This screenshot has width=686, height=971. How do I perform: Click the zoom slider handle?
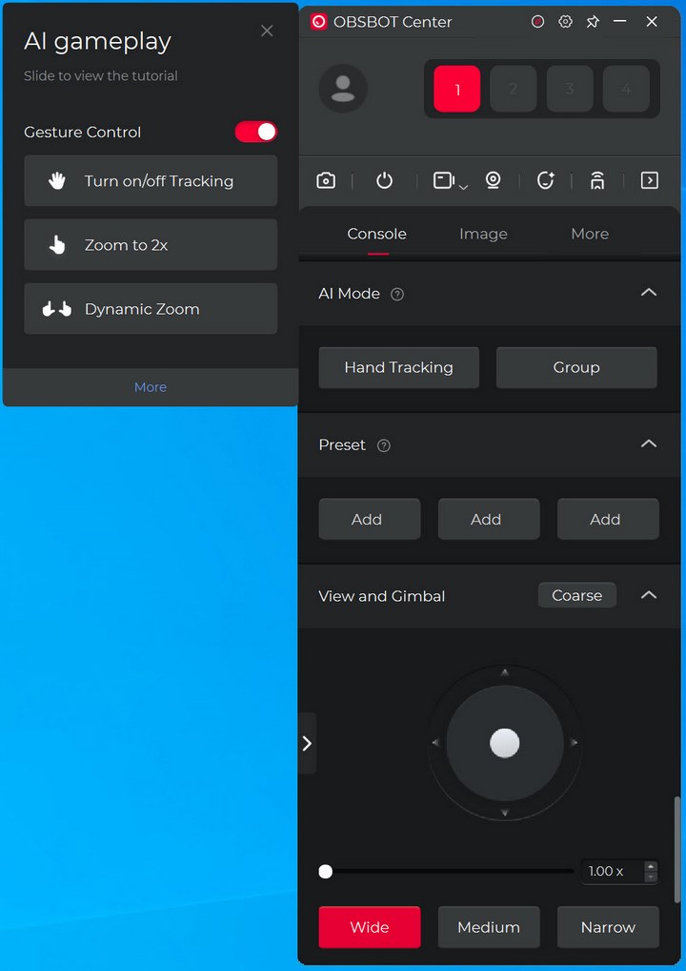[326, 871]
